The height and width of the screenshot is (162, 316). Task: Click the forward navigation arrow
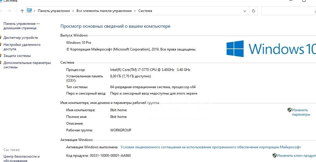10,11
